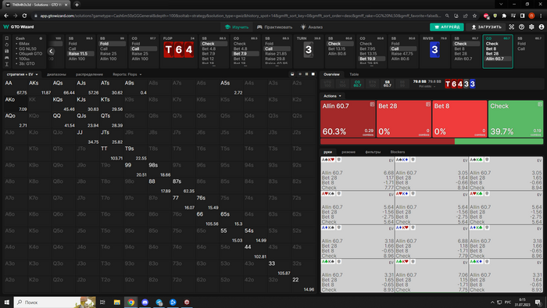The width and height of the screenshot is (547, 308).
Task: Select Raise 11.5 in first SB column
Action: click(80, 54)
